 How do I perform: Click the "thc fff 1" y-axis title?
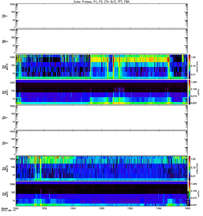pos(5,118)
